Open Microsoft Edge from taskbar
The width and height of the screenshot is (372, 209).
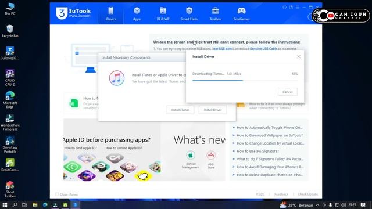[x=45, y=205]
